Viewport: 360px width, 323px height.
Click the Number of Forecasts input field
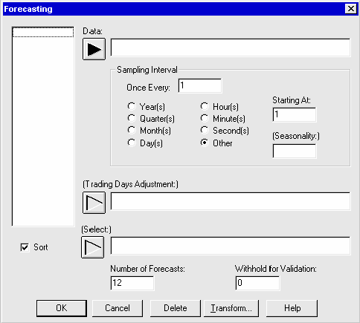click(x=132, y=283)
